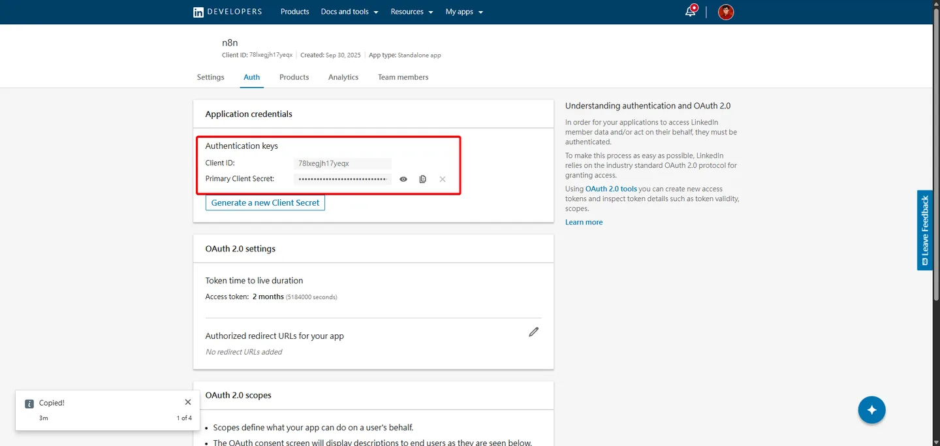
Task: Open the Leave Feedback side tab
Action: tap(925, 230)
